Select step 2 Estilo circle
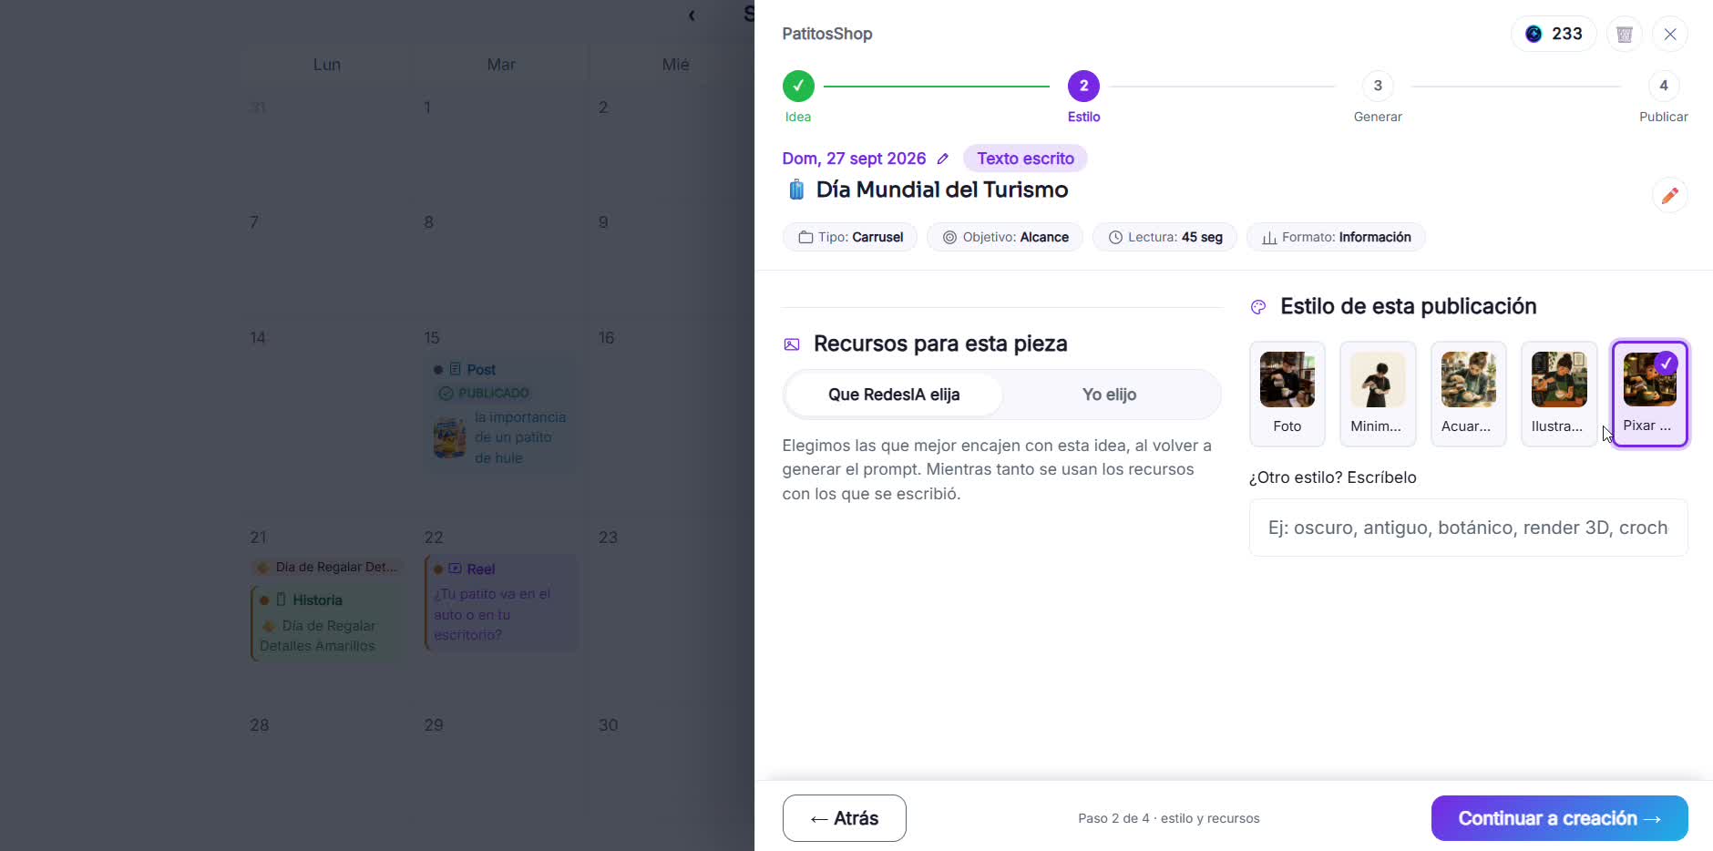This screenshot has height=851, width=1713. 1083,86
